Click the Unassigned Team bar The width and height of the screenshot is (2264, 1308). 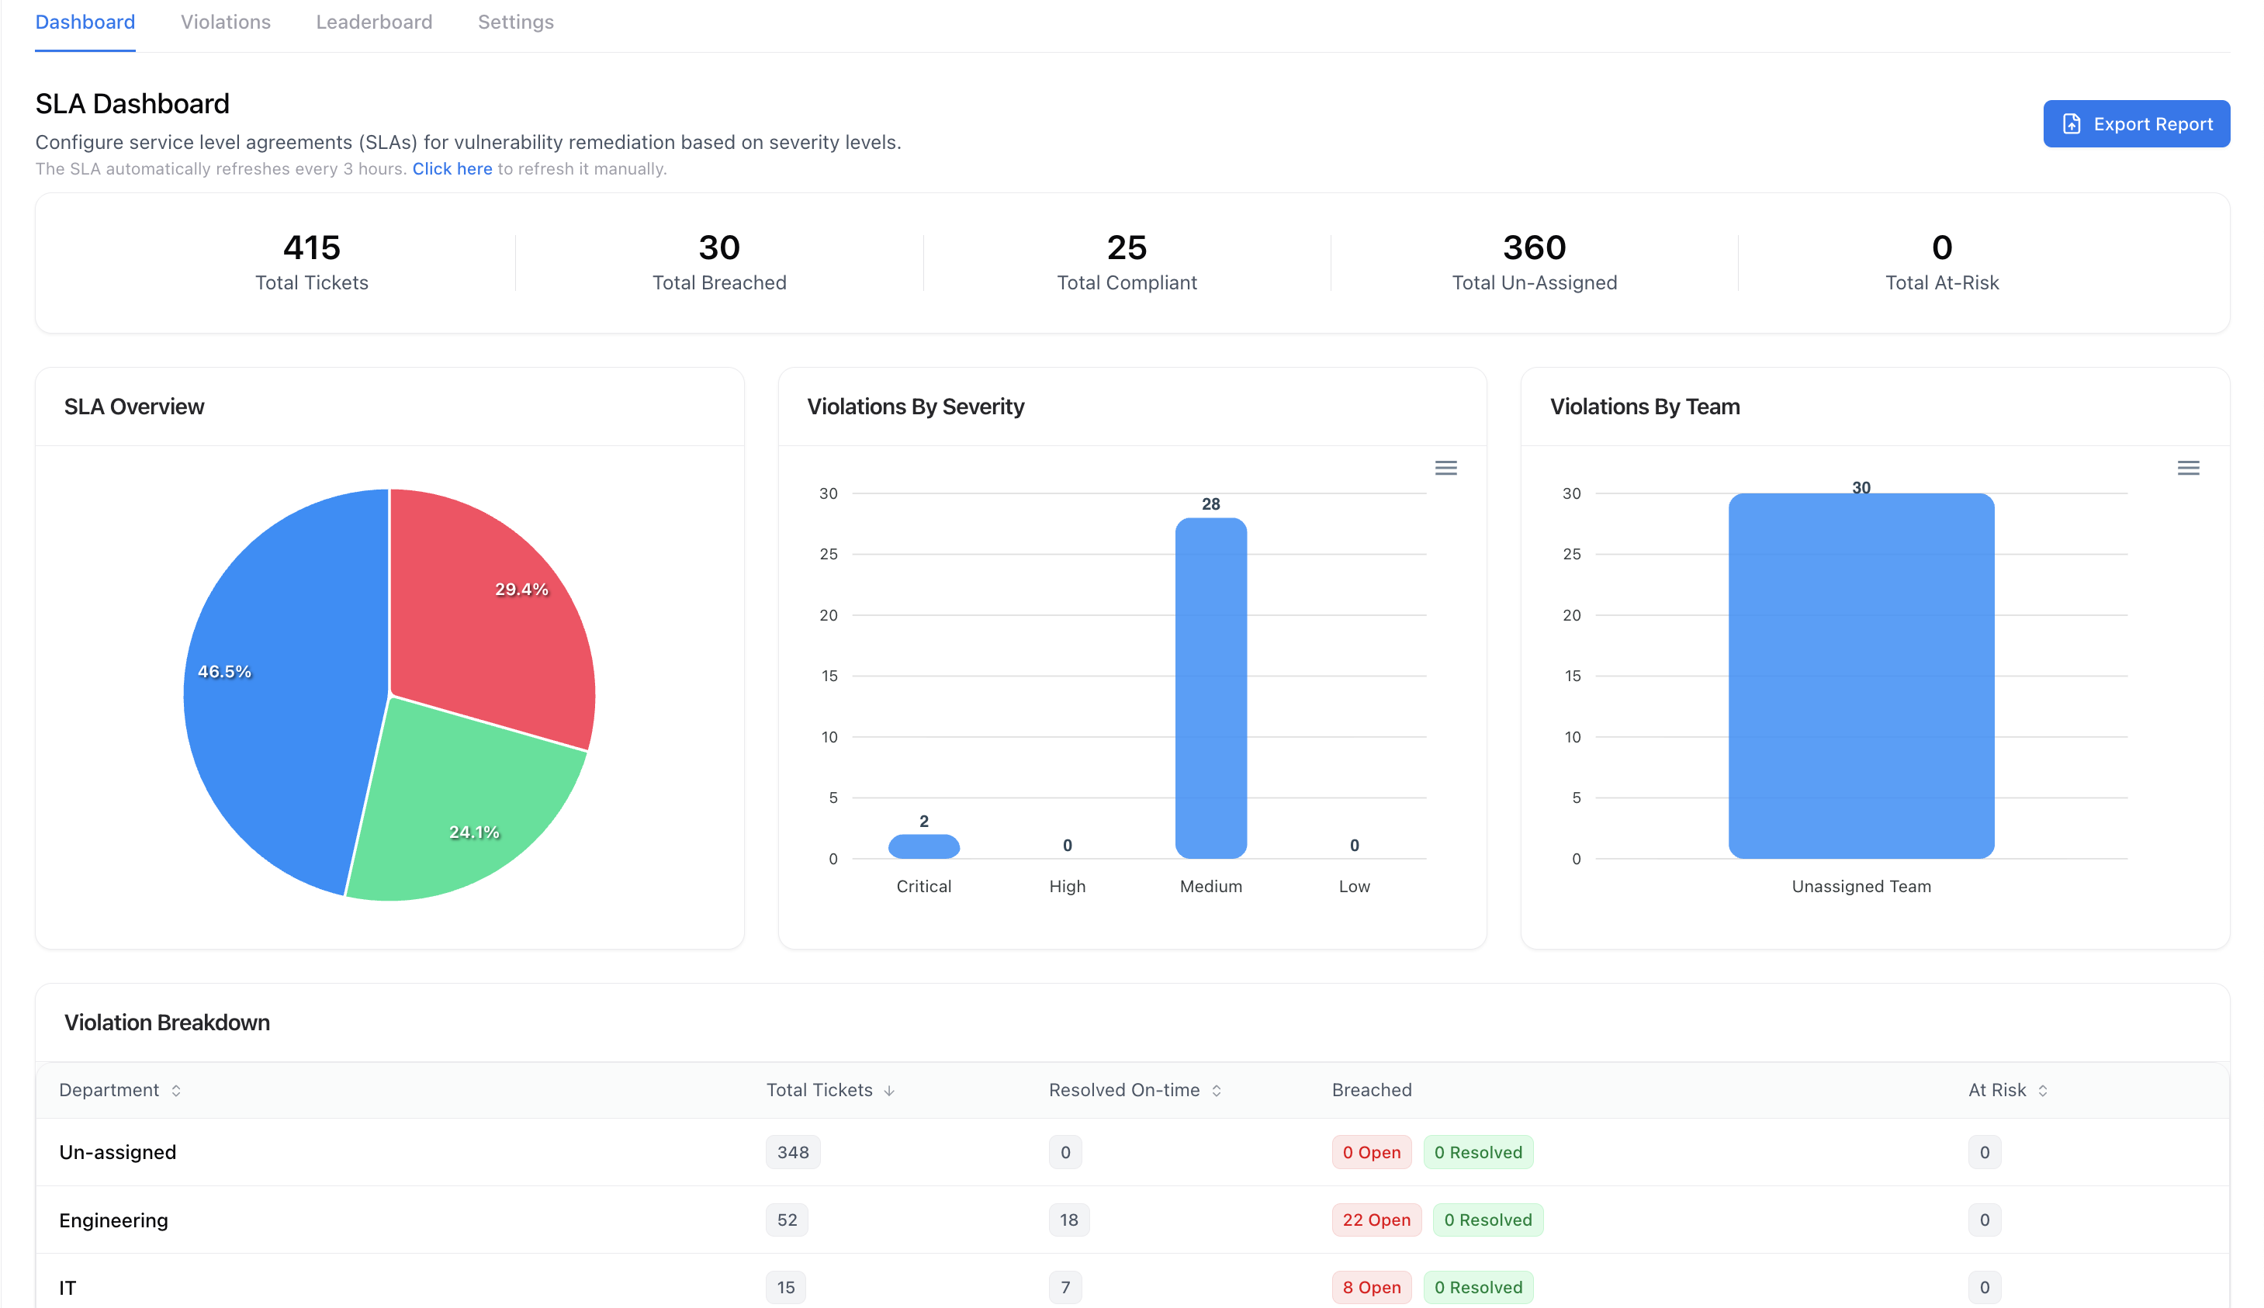pyautogui.click(x=1861, y=676)
